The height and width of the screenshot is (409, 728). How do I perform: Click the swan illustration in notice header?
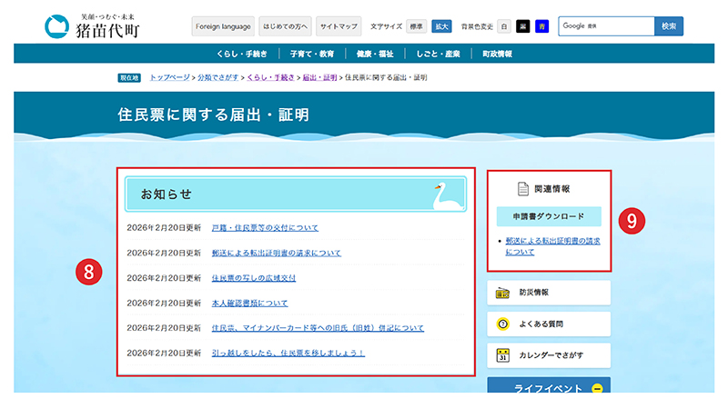[x=446, y=195]
